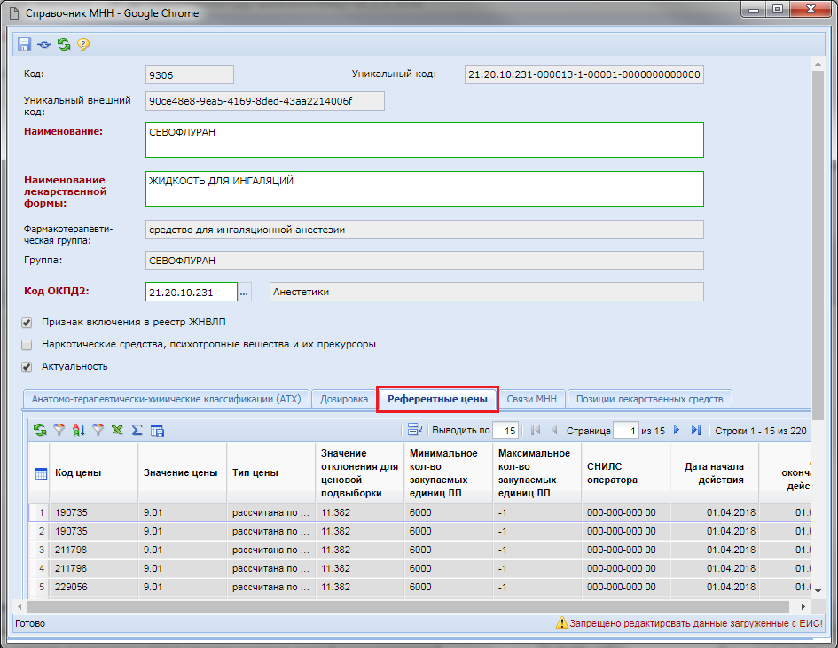Image resolution: width=838 pixels, height=648 pixels.
Task: Uncheck the Актуальность checkbox
Action: (x=27, y=366)
